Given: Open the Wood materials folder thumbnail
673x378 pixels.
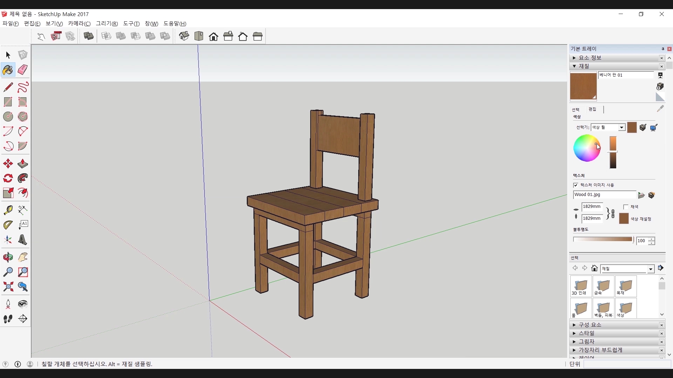Looking at the screenshot, I should (626, 286).
